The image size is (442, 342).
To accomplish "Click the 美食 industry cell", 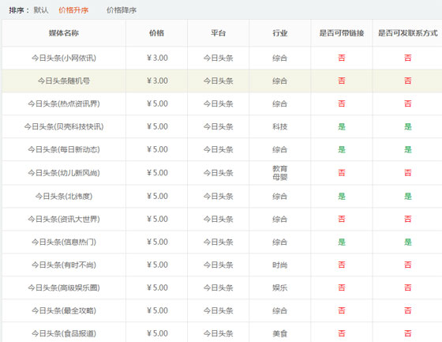I will click(x=280, y=333).
